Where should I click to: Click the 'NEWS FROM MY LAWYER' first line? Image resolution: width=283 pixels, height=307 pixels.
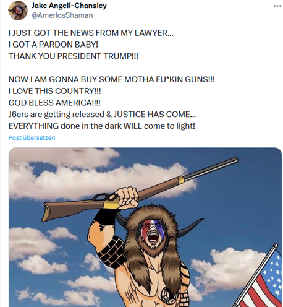pos(91,33)
